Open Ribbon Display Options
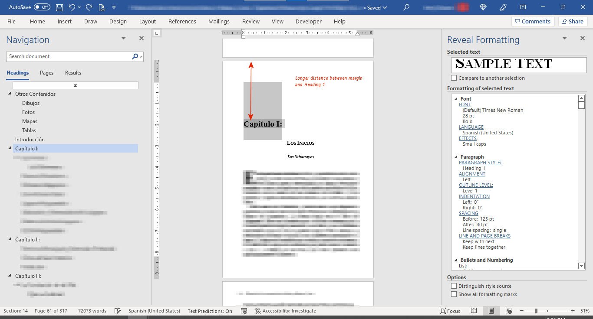The height and width of the screenshot is (319, 593). point(523,7)
